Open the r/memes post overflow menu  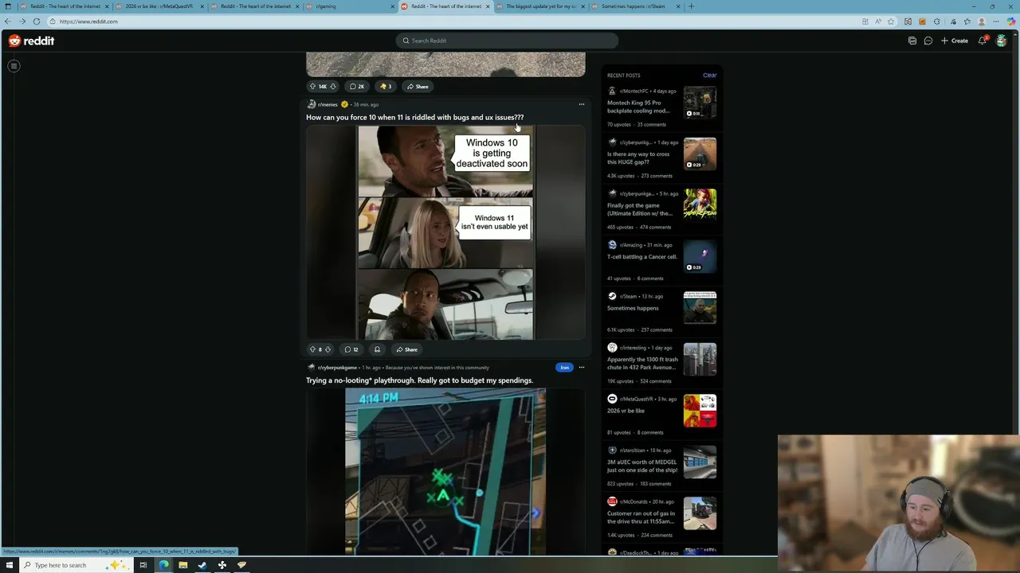[581, 104]
